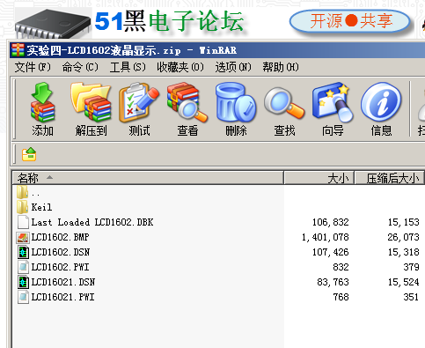Select the Keil folder icon
The width and height of the screenshot is (425, 348).
coord(23,207)
